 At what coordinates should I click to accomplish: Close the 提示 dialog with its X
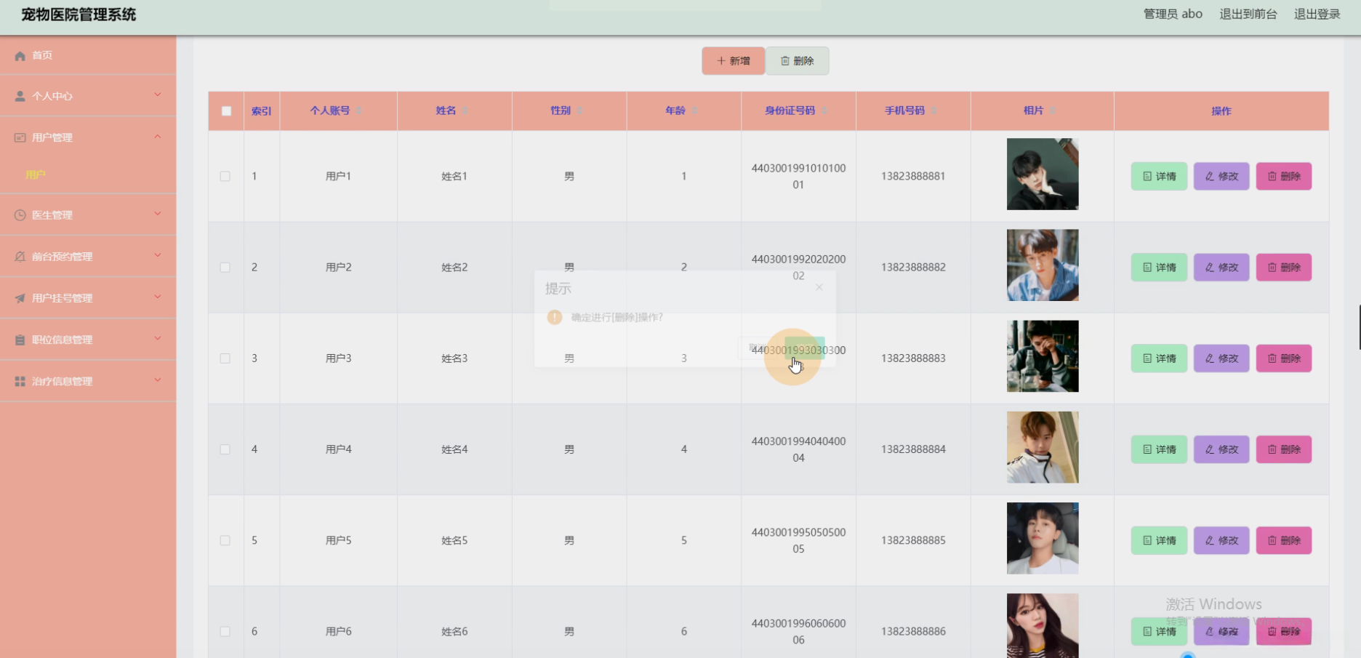[x=819, y=287]
